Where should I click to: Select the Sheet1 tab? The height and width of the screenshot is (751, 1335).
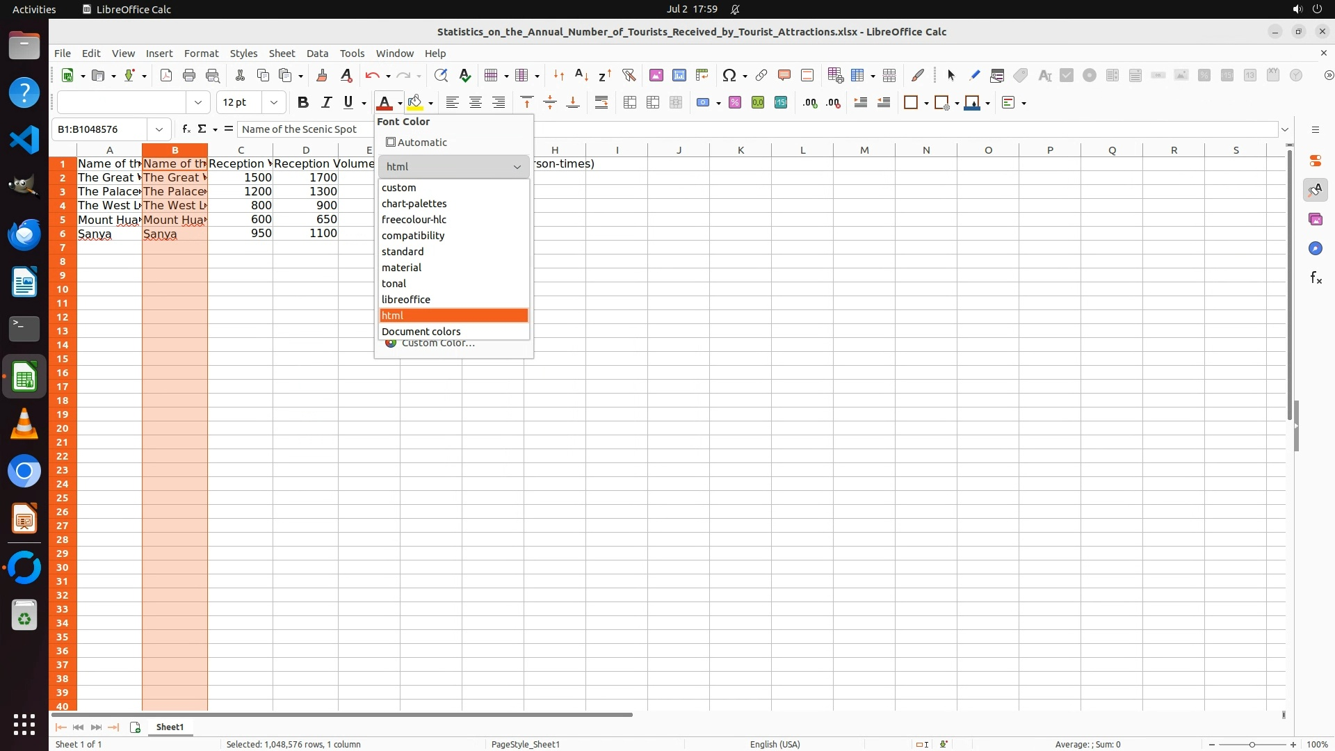170,727
